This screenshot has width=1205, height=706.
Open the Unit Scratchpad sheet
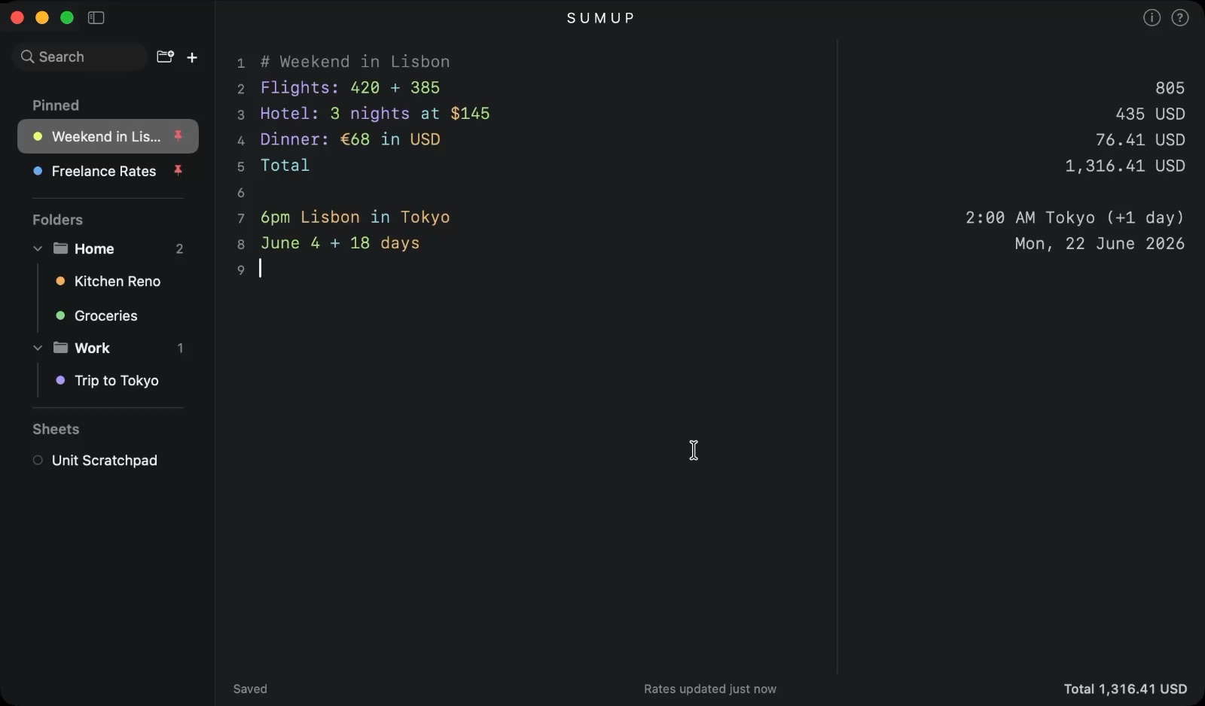(x=105, y=460)
